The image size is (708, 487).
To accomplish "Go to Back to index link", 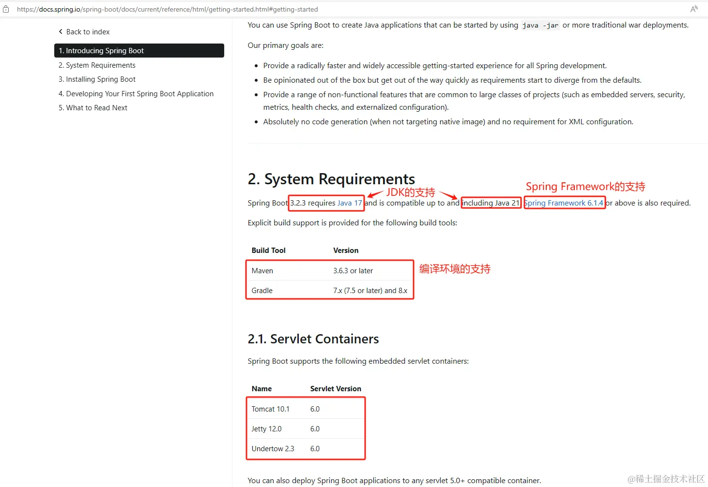I will [88, 32].
